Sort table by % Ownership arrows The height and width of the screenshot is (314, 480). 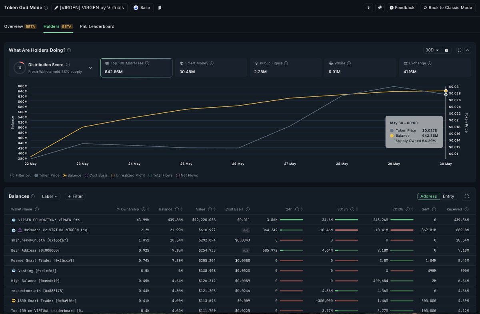click(148, 209)
